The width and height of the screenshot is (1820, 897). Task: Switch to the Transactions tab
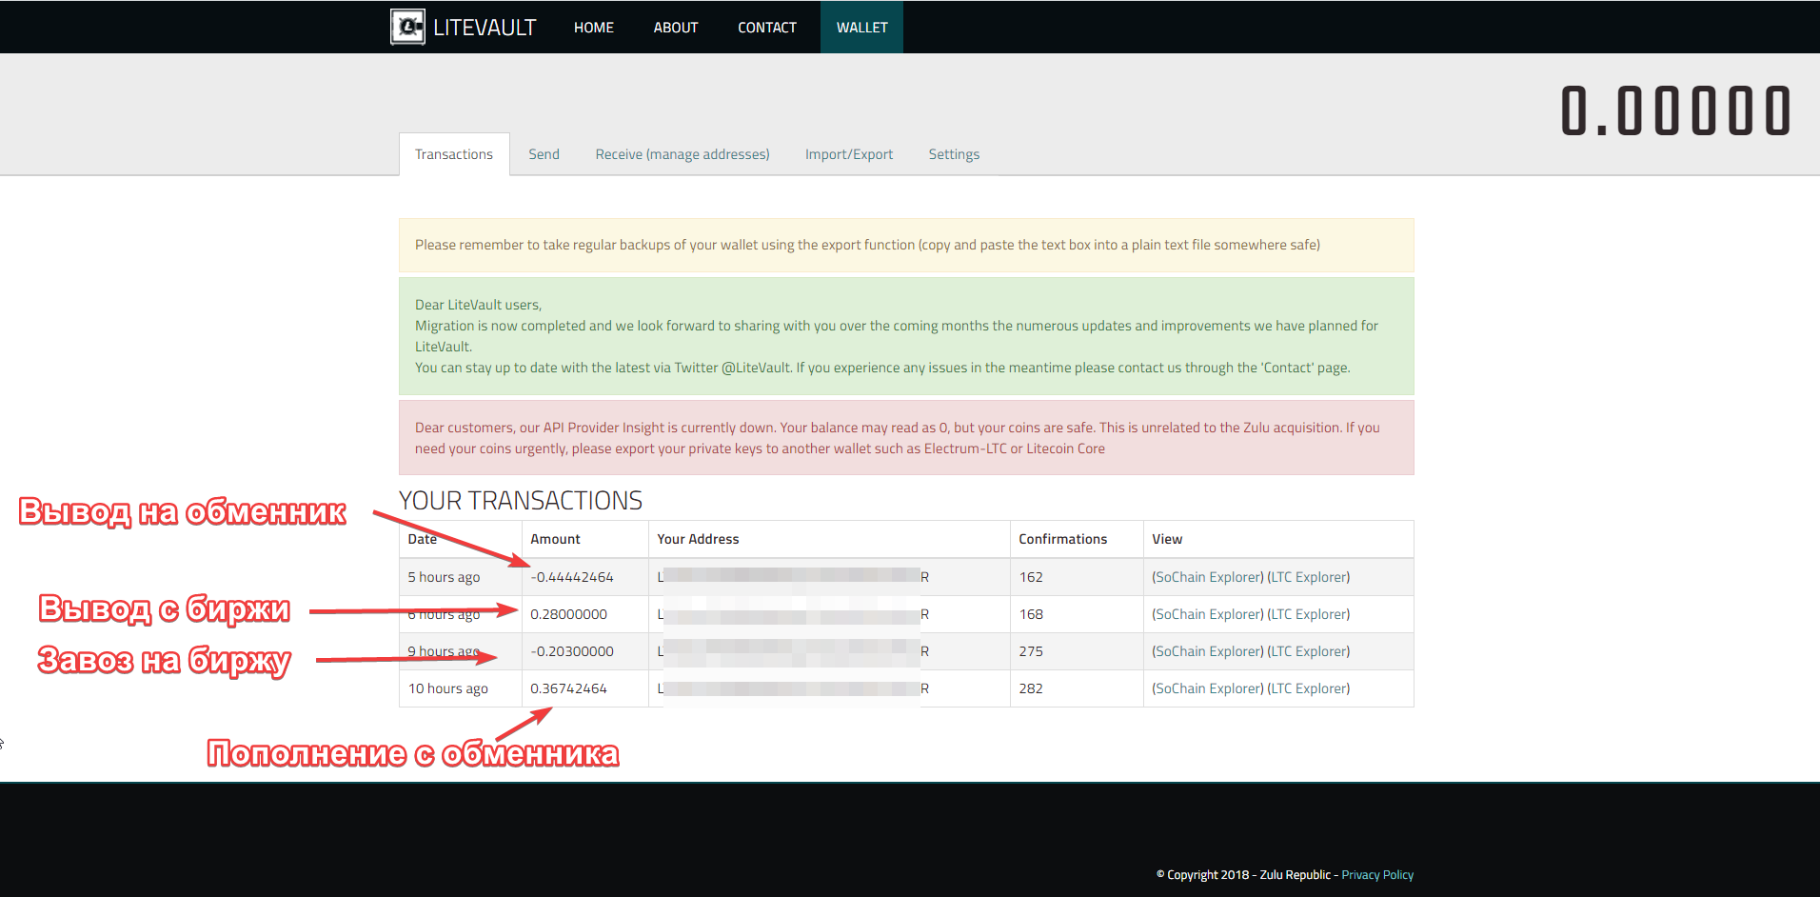[x=454, y=154]
